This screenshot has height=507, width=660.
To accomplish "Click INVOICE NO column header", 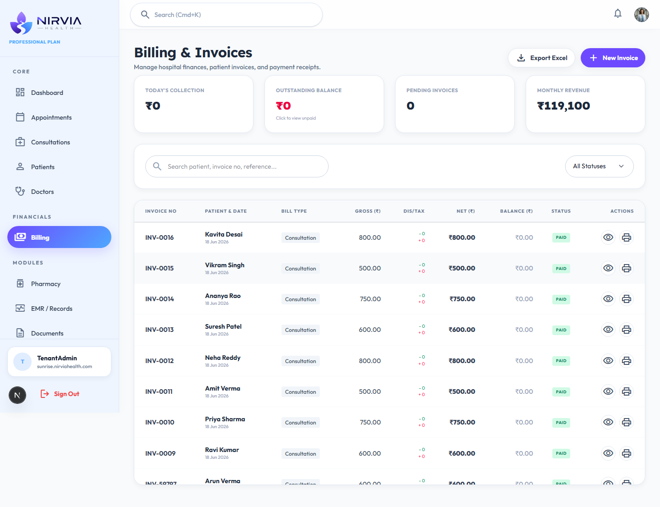I will click(161, 211).
